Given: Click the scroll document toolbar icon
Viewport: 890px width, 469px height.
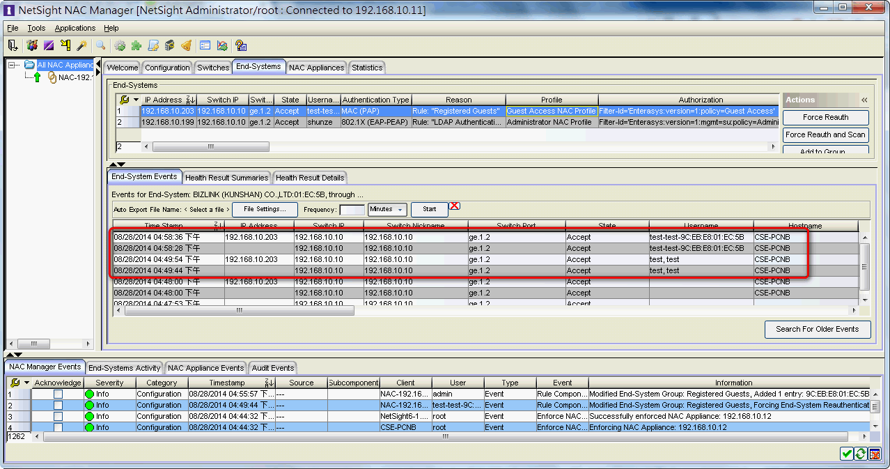Looking at the screenshot, I should click(x=153, y=45).
